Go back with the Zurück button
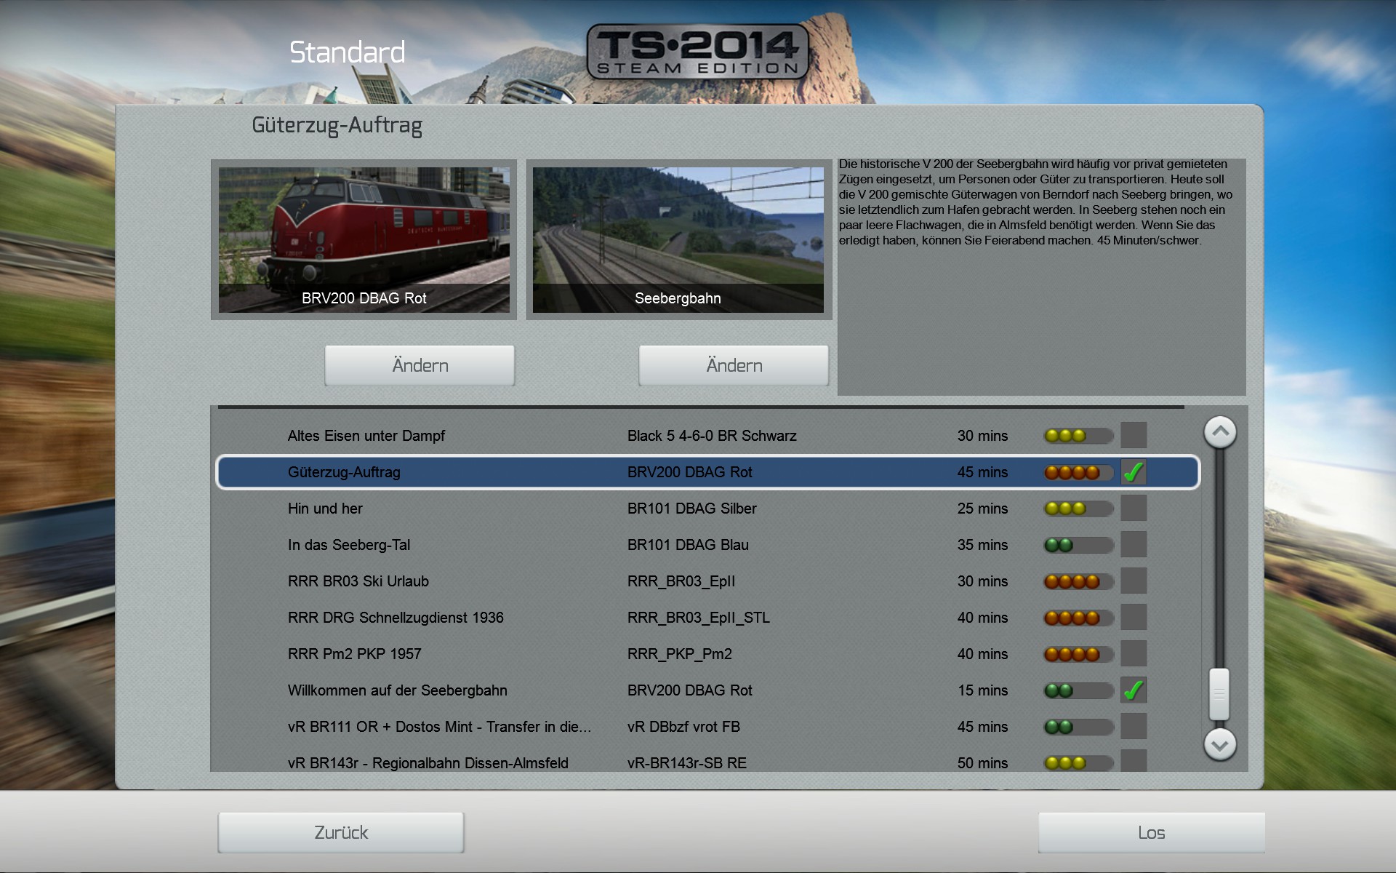This screenshot has width=1396, height=873. pos(341,832)
